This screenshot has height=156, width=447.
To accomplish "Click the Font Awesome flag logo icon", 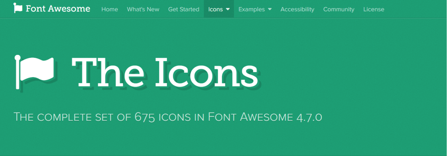I will coord(18,8).
